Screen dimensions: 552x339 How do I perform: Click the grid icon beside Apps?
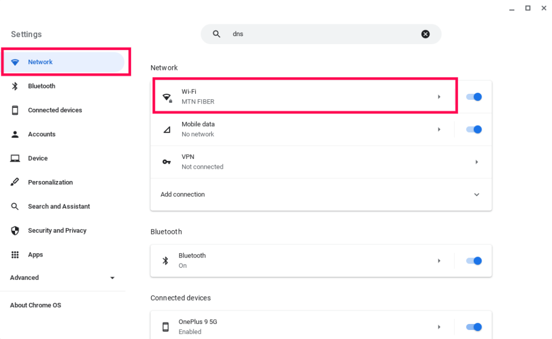[x=15, y=254]
